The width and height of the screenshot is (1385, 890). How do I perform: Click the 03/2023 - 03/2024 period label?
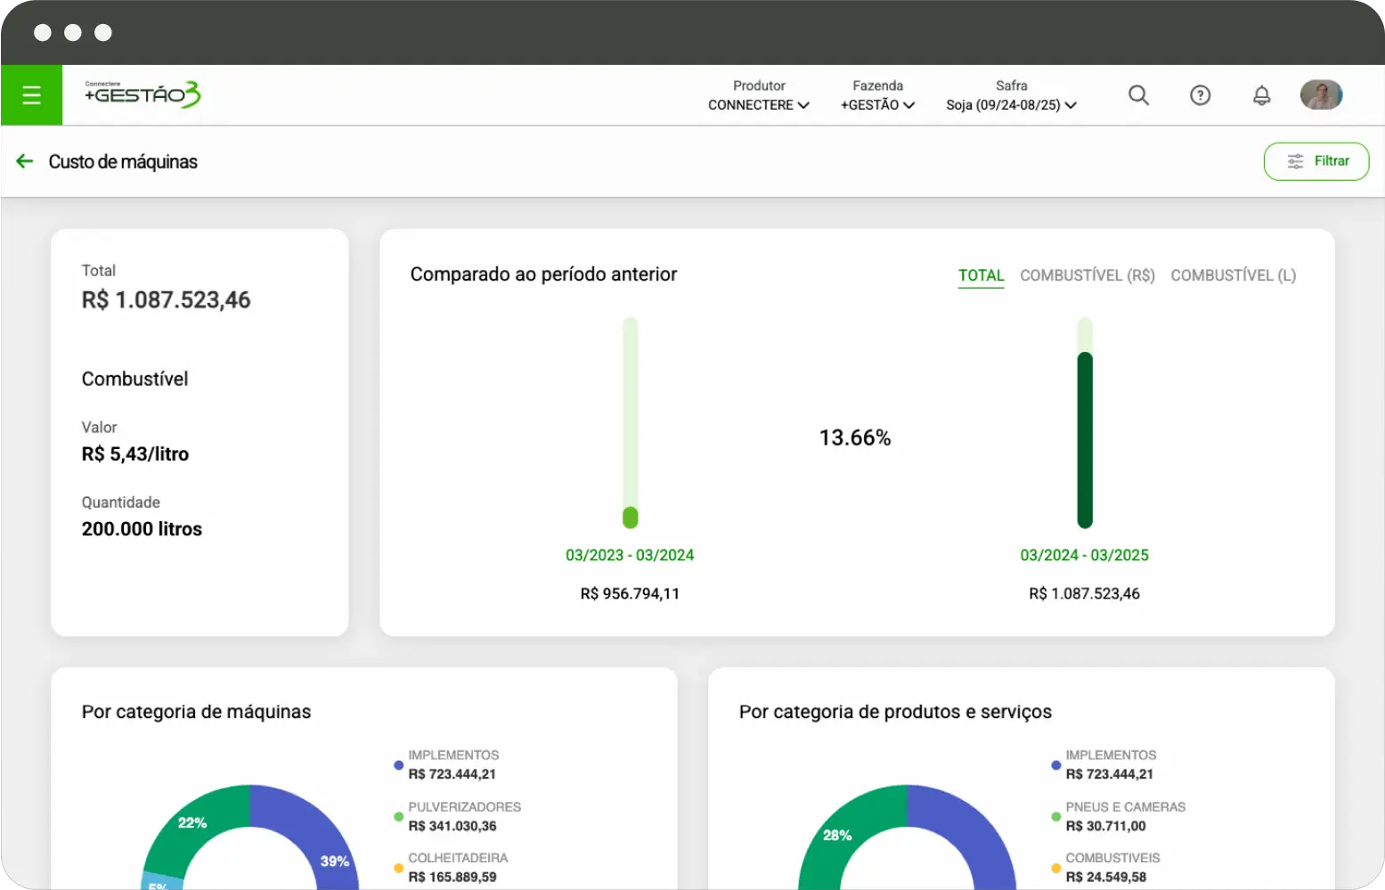point(630,555)
